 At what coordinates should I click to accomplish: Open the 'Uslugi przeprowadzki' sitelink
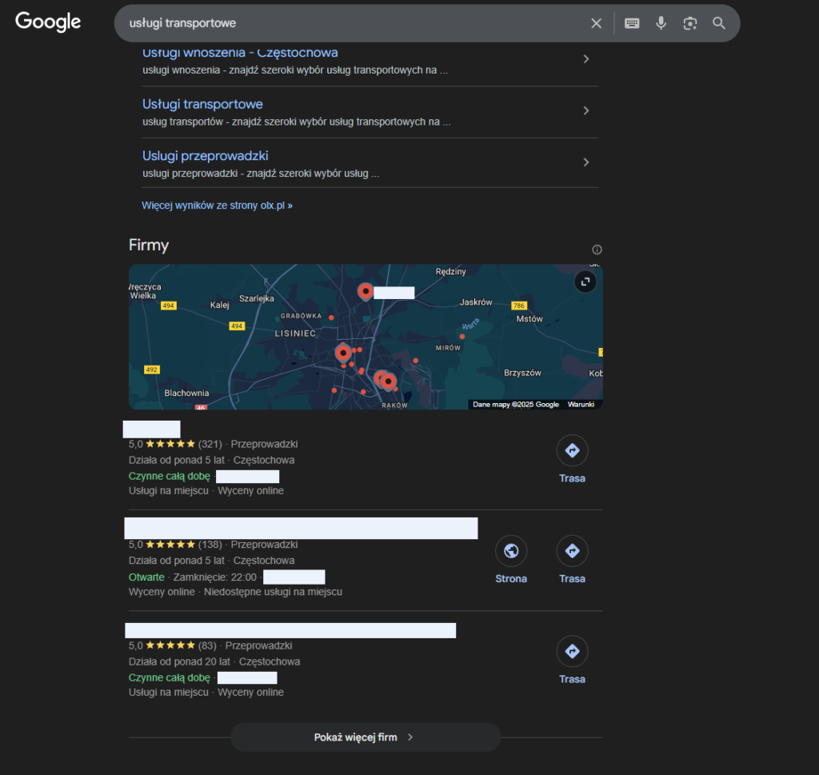pyautogui.click(x=206, y=156)
